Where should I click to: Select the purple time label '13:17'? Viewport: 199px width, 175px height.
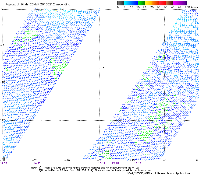[x=102, y=163]
